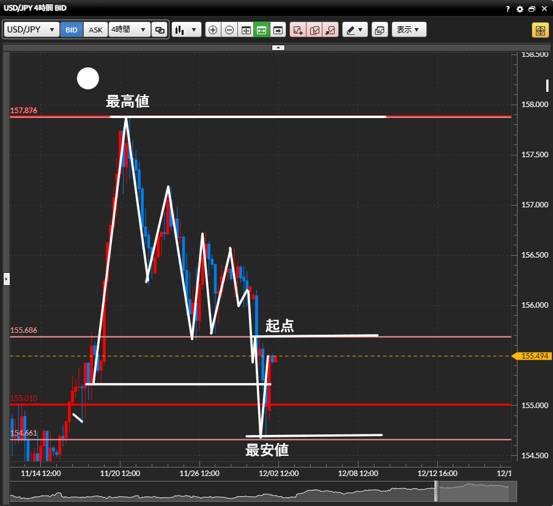
Task: Click the edit indicator pink icon
Action: [314, 29]
